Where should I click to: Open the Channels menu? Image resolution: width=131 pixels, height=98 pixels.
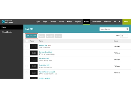(x=53, y=22)
